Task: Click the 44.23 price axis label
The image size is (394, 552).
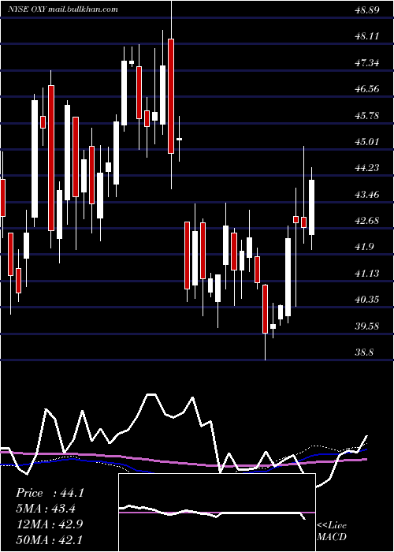Action: pos(367,168)
